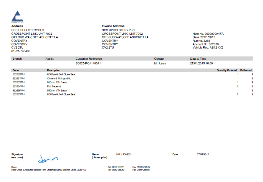Click the 'Signature:' label
Screen dimensions: 263x182
tap(17, 154)
